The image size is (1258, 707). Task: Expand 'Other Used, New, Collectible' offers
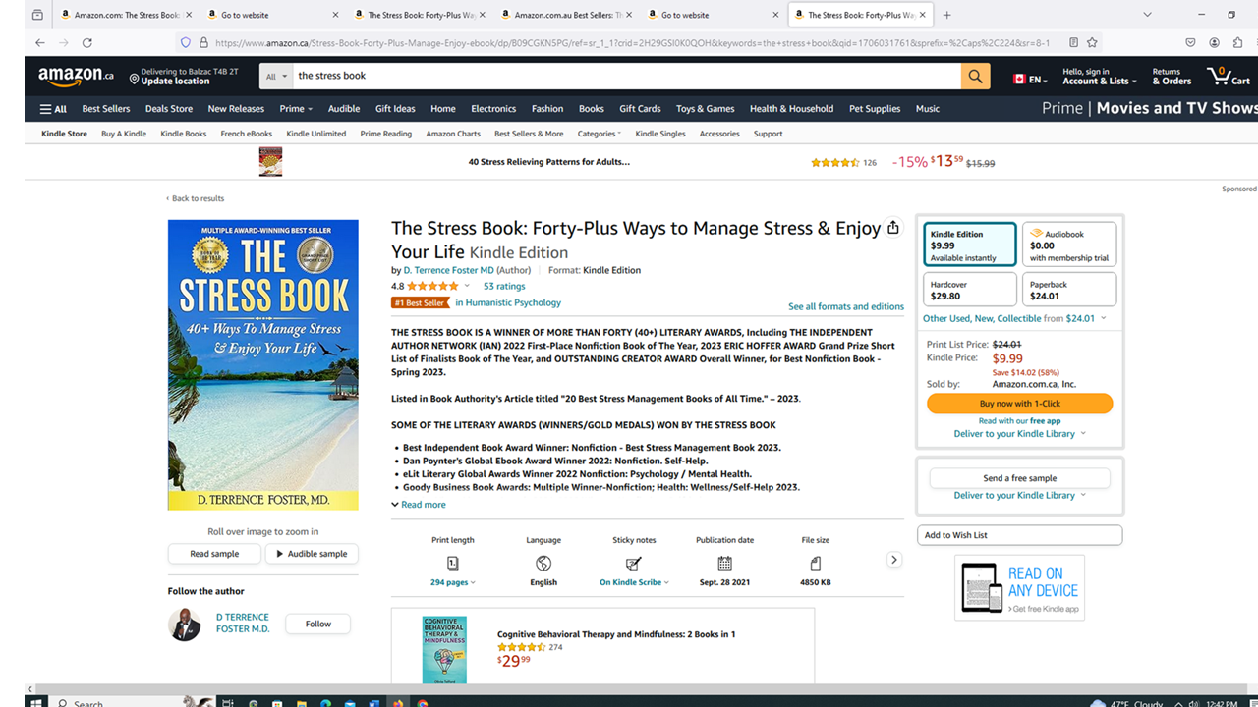[1014, 318]
